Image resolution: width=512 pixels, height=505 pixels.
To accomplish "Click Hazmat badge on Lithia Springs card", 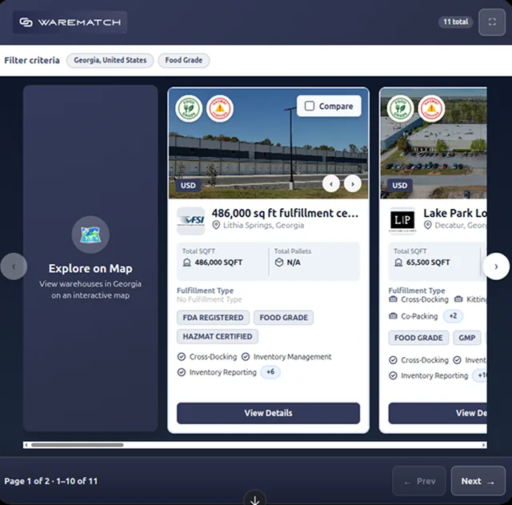I will pos(220,109).
